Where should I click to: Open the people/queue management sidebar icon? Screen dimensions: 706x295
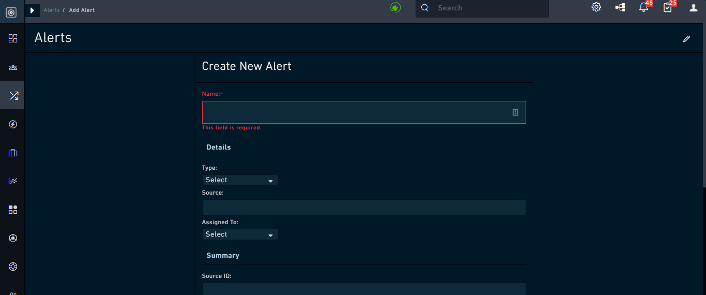(x=13, y=67)
